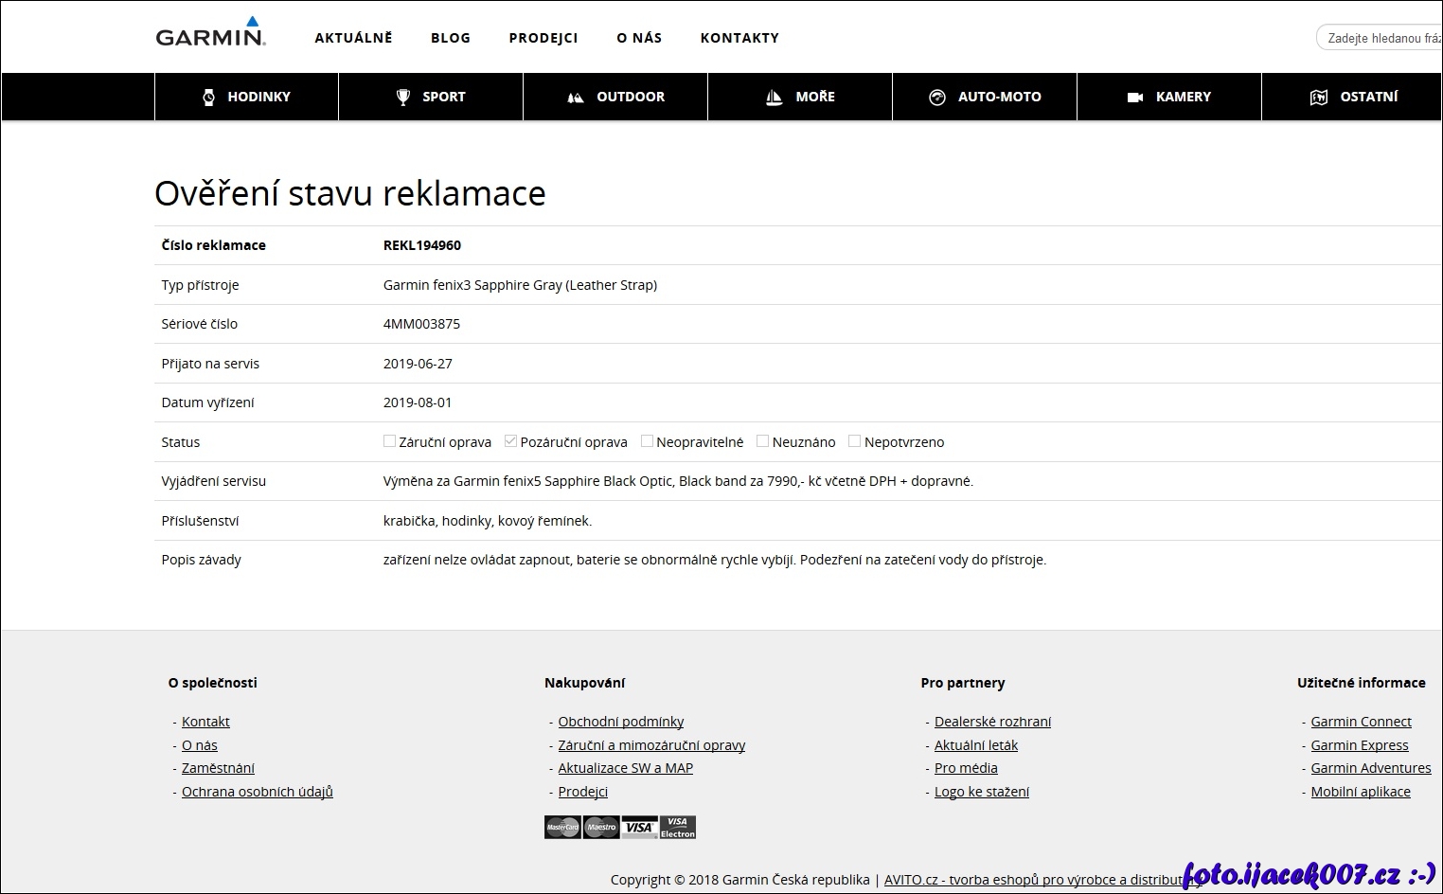Click the watch icon beside Hodinky

point(208,97)
